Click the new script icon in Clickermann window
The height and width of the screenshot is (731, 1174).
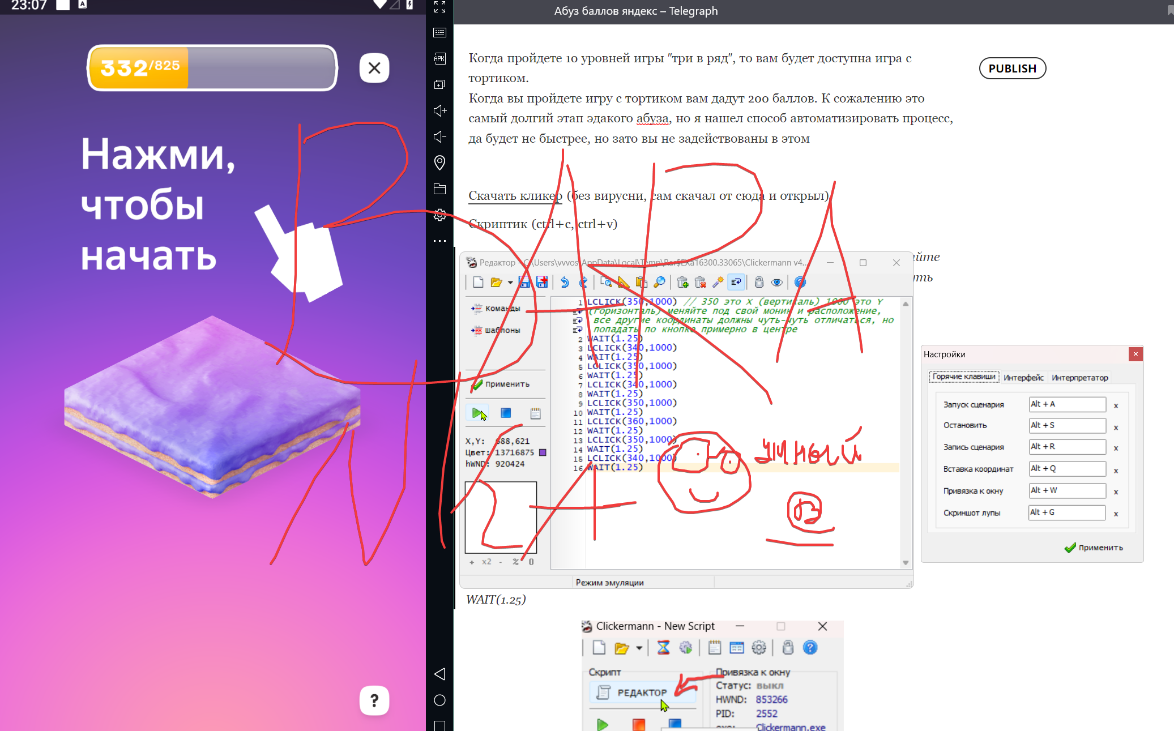point(599,647)
